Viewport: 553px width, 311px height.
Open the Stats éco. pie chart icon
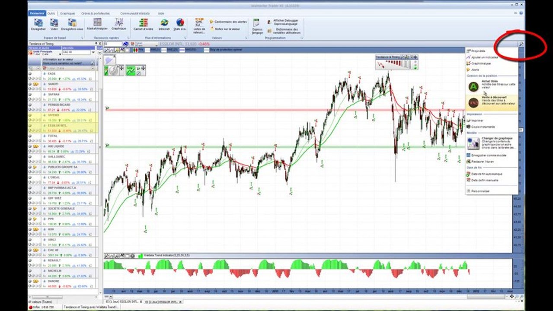click(180, 25)
